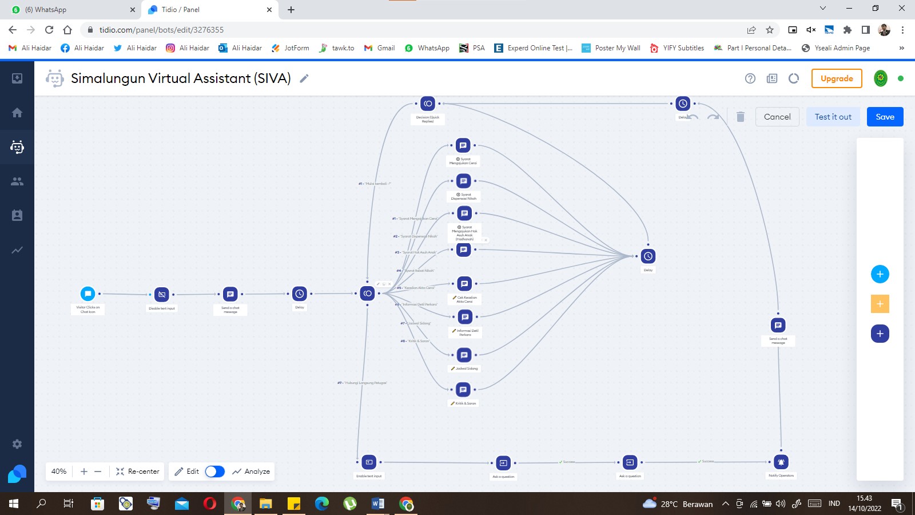Bookmark this page with the star icon
This screenshot has height=515, width=915.
pyautogui.click(x=770, y=30)
